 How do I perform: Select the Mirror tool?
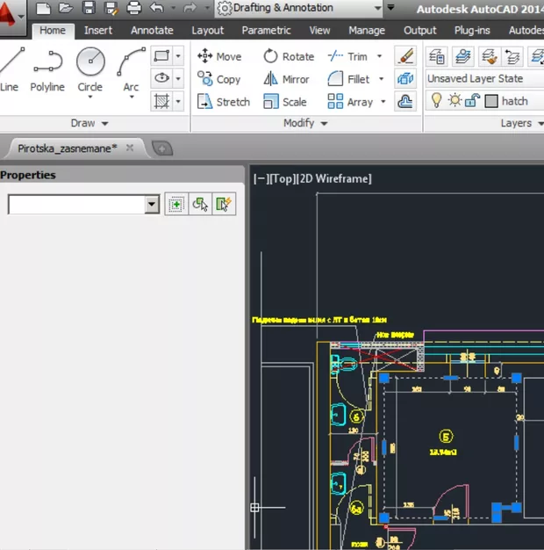click(286, 79)
